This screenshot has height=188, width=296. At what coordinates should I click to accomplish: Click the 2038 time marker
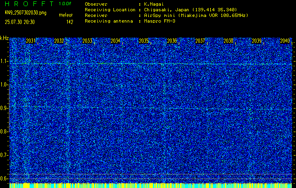[228, 41]
